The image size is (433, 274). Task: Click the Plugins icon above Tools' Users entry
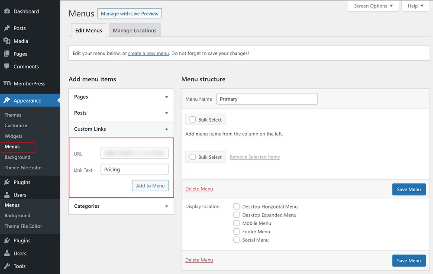point(7,241)
